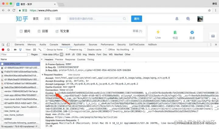Open the Chrome three-dot menu
Screen dimensions: 219x129
[216, 10]
